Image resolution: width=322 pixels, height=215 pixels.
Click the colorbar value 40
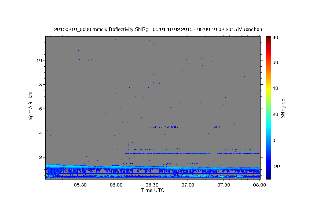tap(275, 88)
